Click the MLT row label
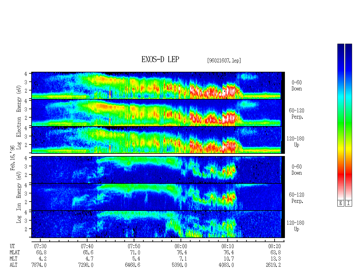The width and height of the screenshot is (353, 273). point(13,259)
